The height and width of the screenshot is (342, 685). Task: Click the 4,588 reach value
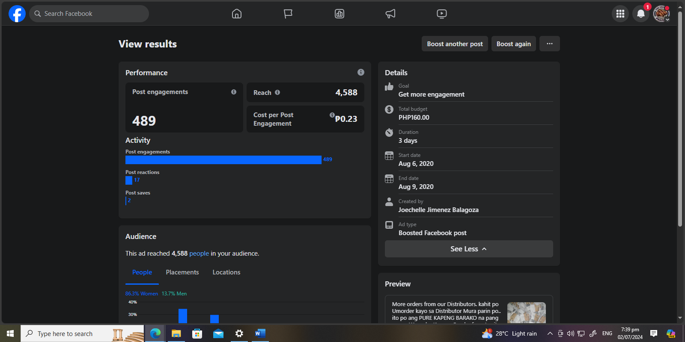click(346, 92)
